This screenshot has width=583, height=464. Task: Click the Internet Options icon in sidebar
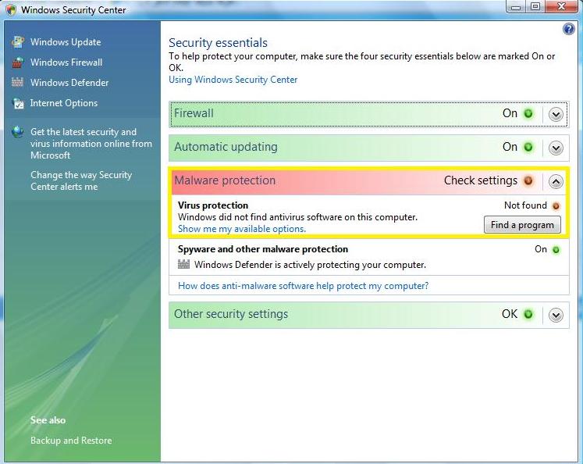(17, 103)
